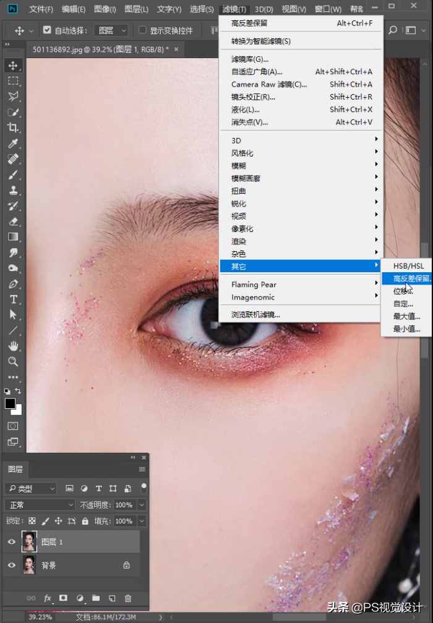Select the Gradient tool
The width and height of the screenshot is (433, 623).
click(x=13, y=237)
